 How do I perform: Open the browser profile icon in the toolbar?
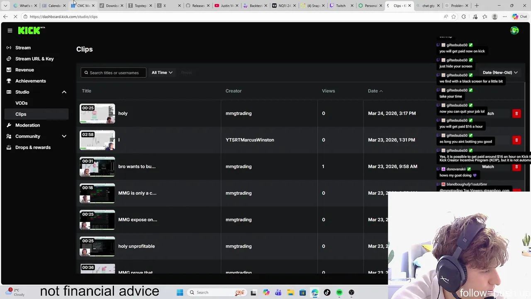tap(494, 17)
